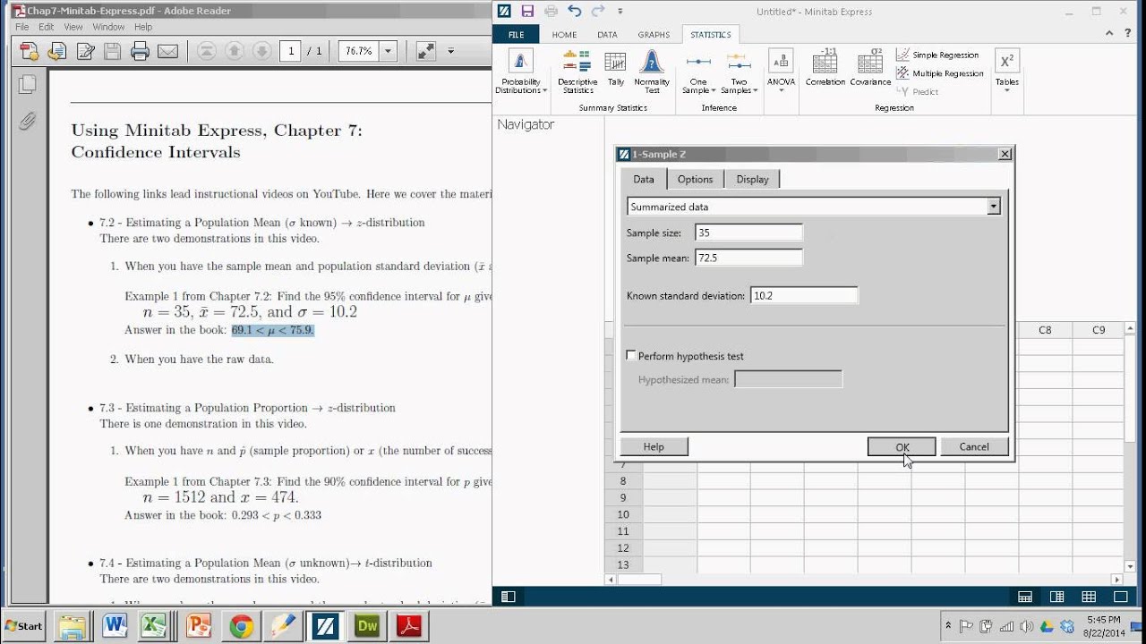1146x644 pixels.
Task: Open the Minitab HOME tab
Action: pyautogui.click(x=564, y=35)
